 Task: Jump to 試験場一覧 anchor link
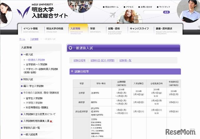click(125, 60)
